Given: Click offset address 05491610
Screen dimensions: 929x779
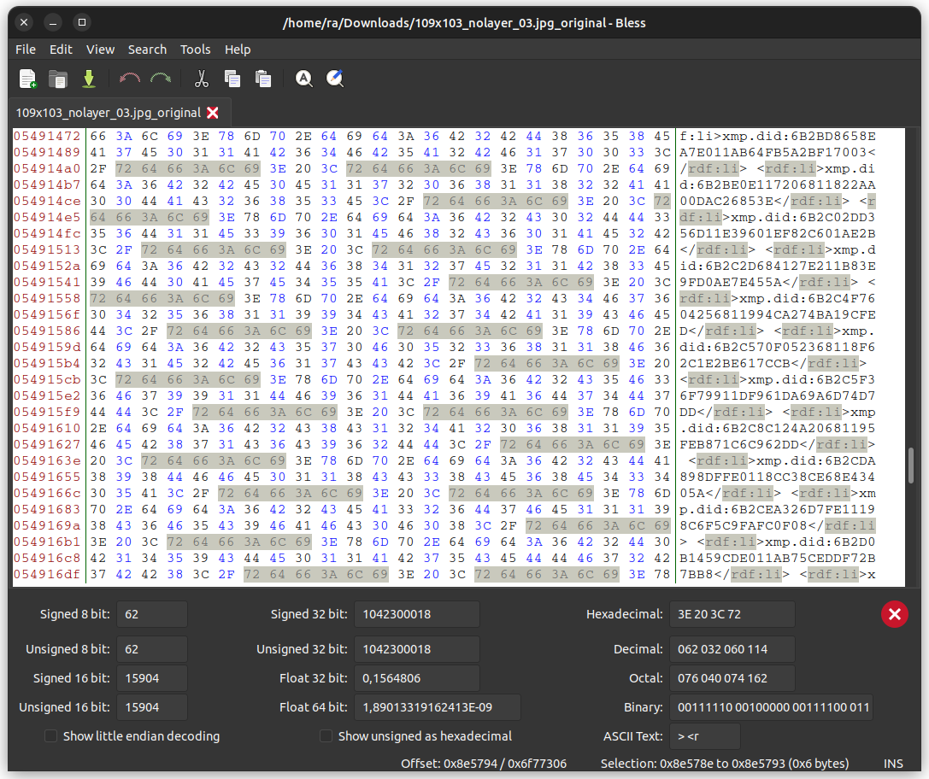Looking at the screenshot, I should pyautogui.click(x=47, y=428).
